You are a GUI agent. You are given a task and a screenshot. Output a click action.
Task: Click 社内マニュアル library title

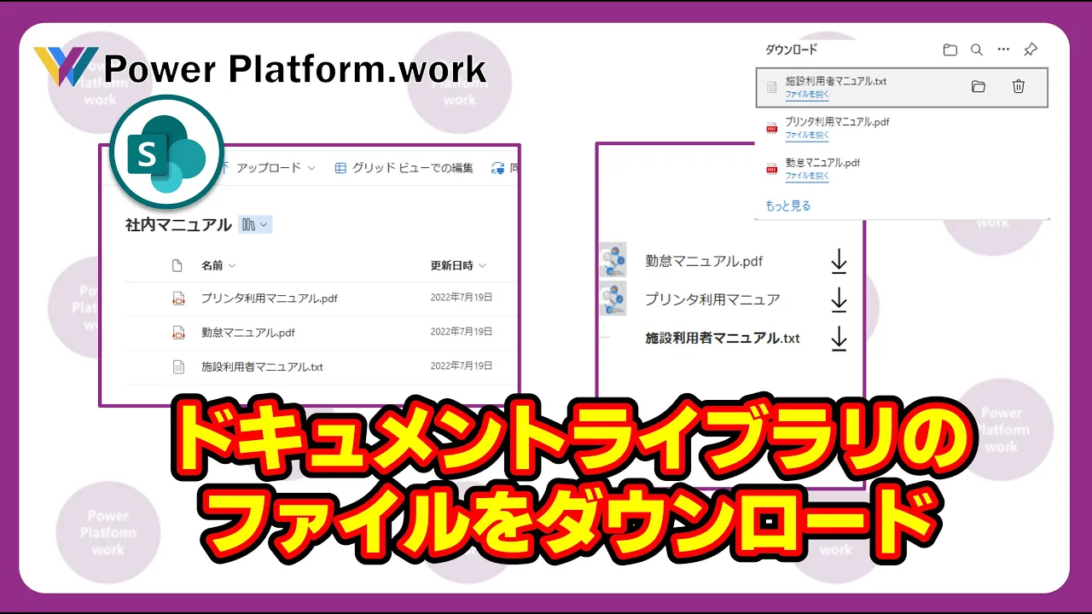point(178,225)
